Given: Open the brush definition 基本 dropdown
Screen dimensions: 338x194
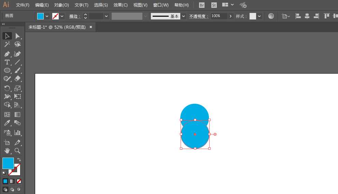Looking at the screenshot, I should click(x=183, y=16).
